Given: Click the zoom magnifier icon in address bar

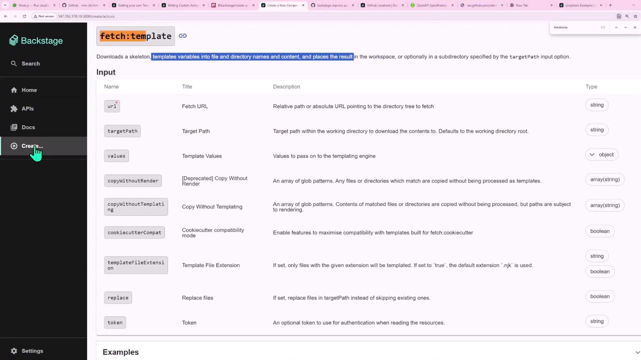Looking at the screenshot, I should point(627,16).
